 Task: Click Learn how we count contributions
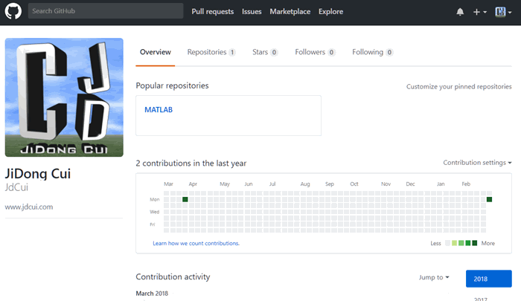(196, 243)
